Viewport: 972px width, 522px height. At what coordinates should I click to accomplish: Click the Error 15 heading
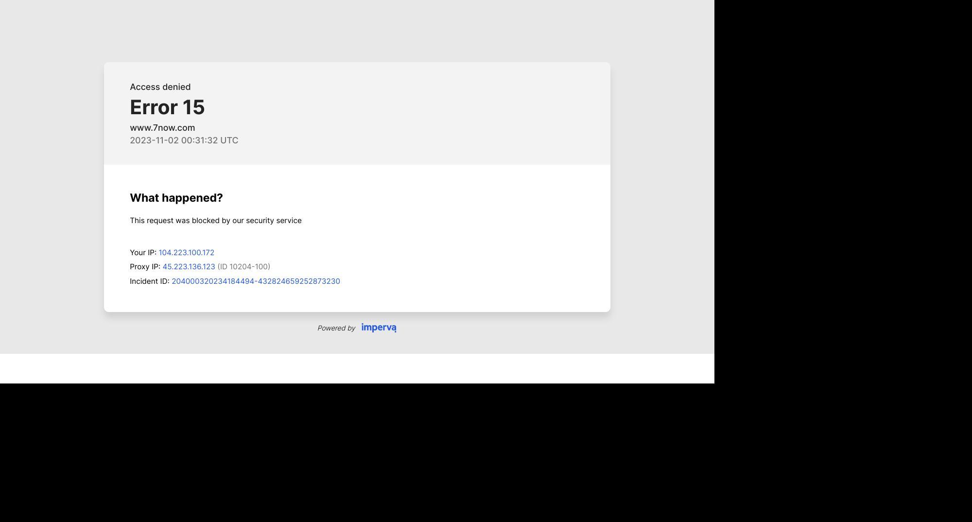tap(167, 107)
